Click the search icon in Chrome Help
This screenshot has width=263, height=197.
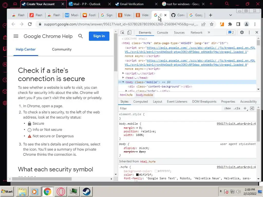[80, 36]
